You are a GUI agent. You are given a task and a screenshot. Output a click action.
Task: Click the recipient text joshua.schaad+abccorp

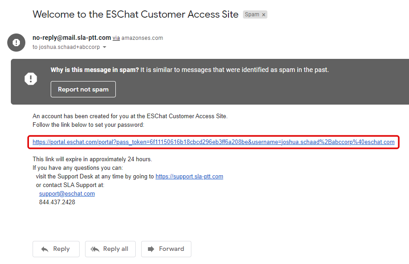69,47
